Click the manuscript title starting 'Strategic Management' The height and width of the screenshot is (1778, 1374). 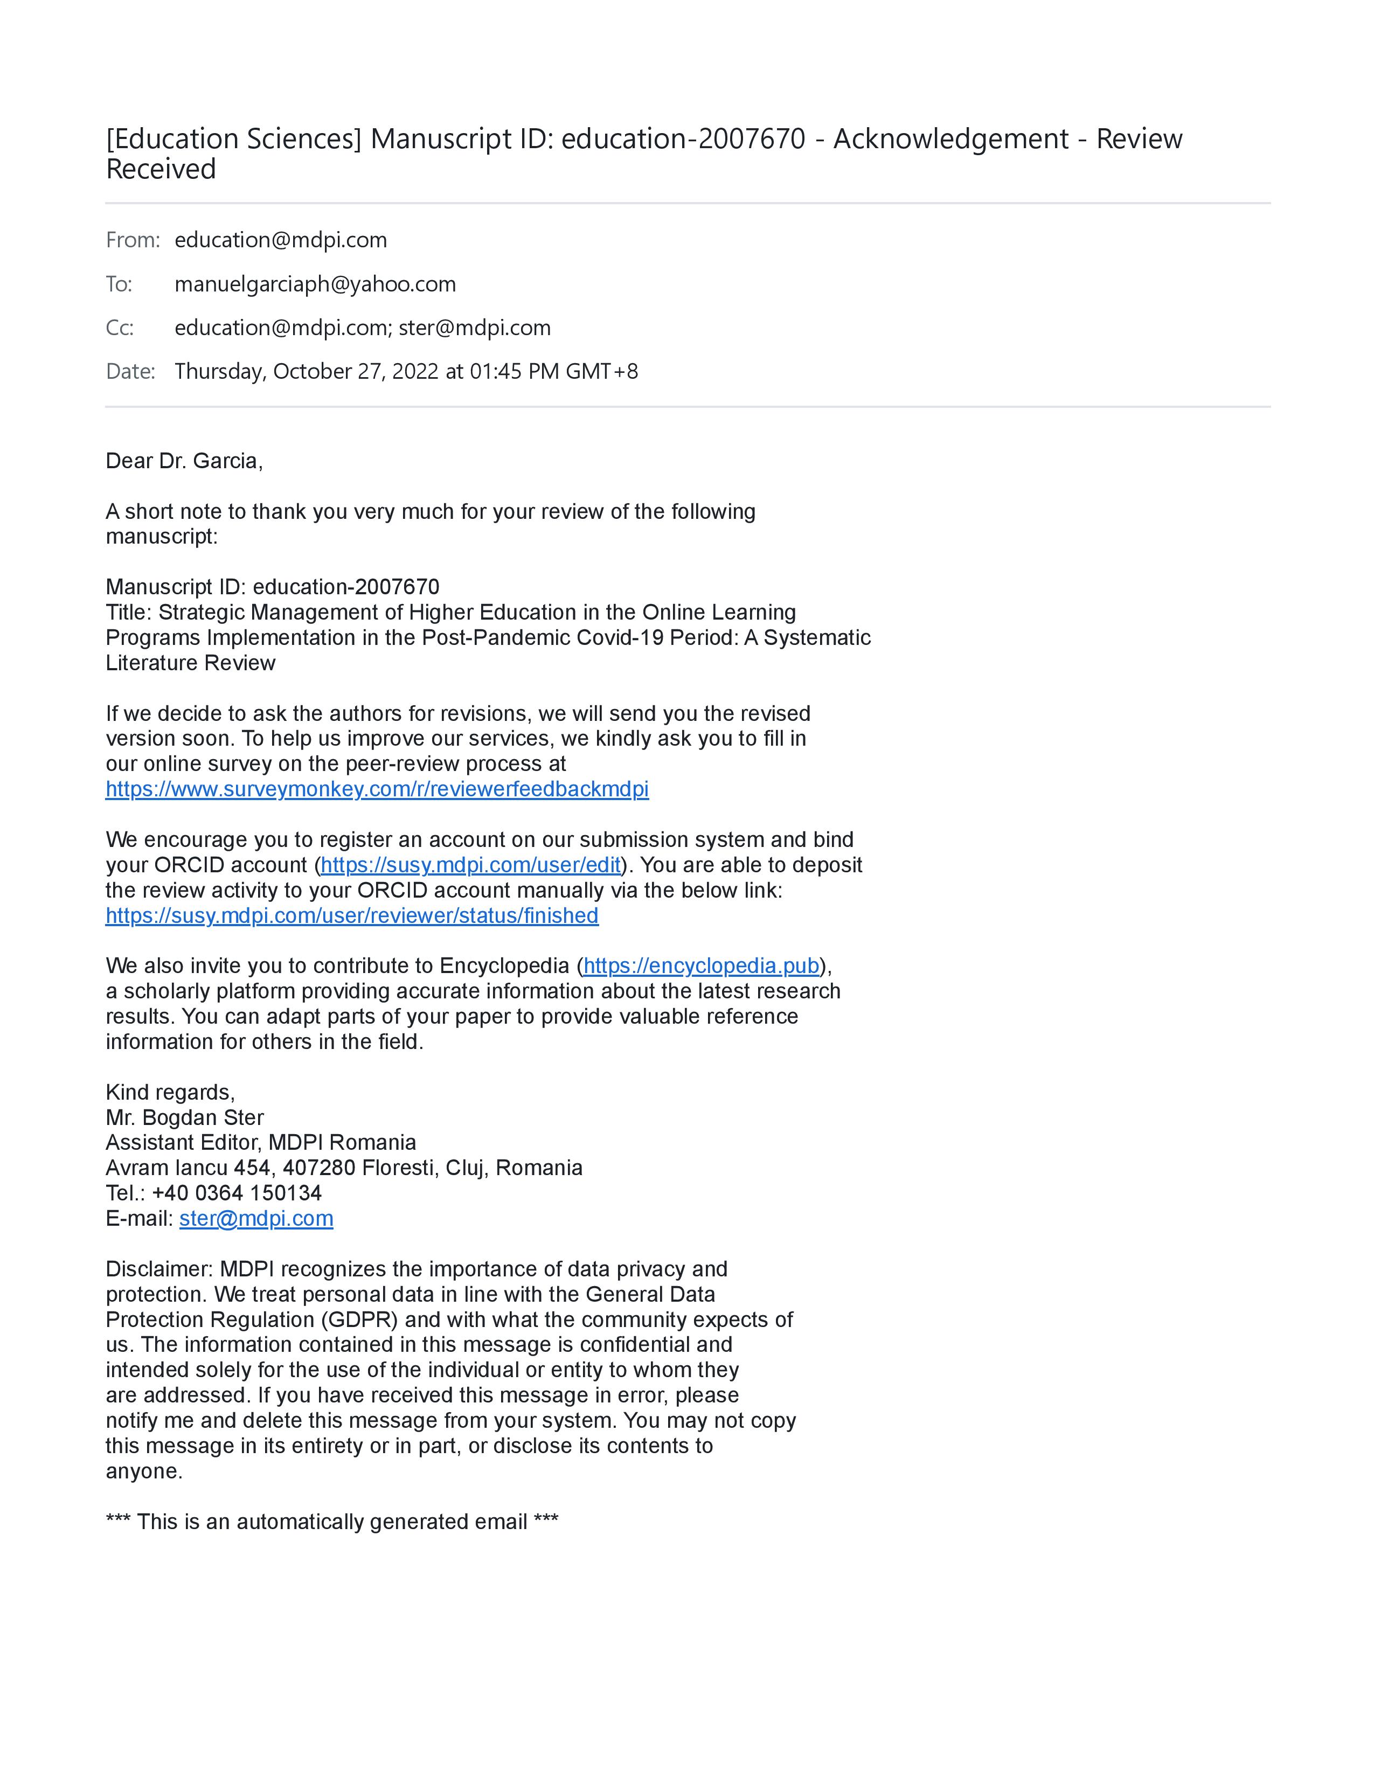(x=488, y=637)
